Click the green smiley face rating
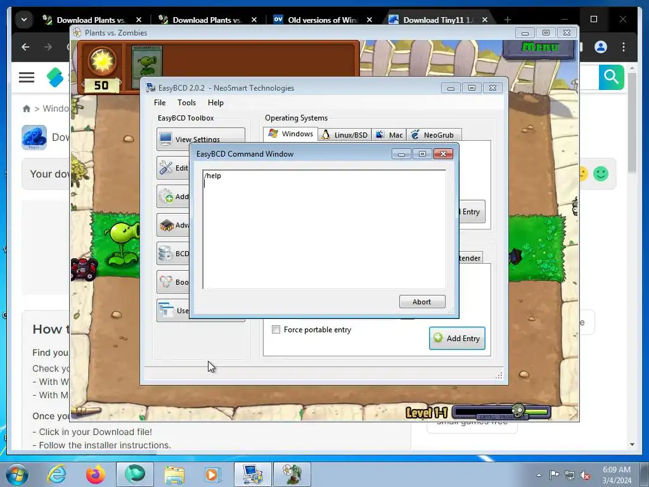 (x=601, y=174)
